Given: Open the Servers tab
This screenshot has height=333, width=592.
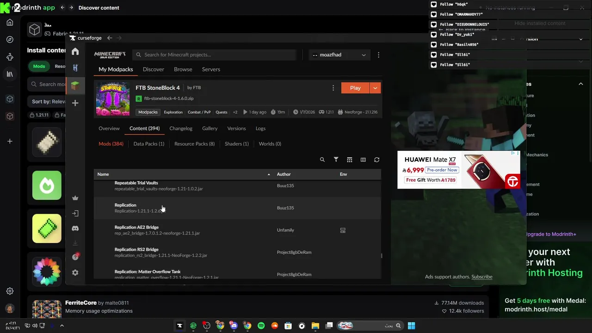Looking at the screenshot, I should 211,69.
